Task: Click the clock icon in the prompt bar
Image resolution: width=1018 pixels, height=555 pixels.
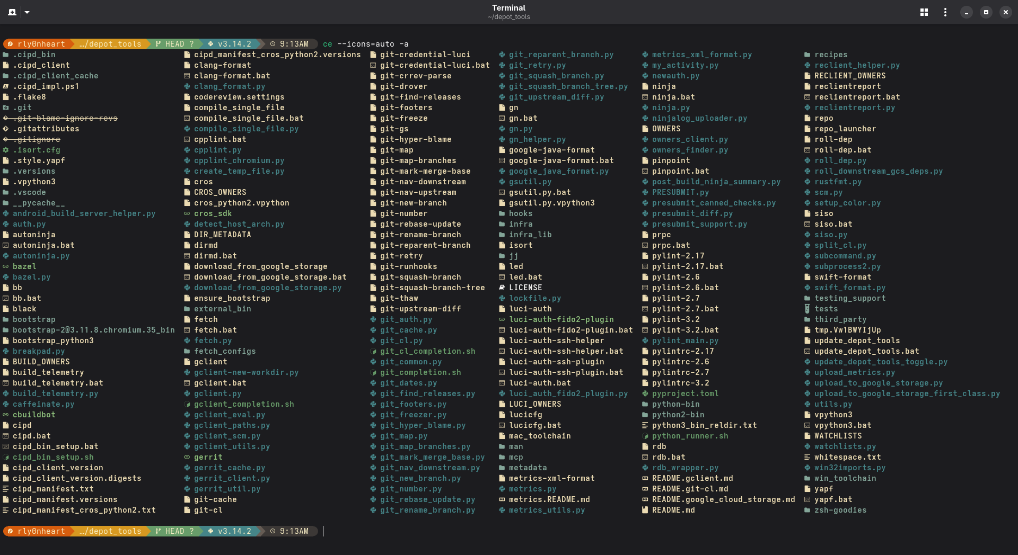Action: point(273,44)
